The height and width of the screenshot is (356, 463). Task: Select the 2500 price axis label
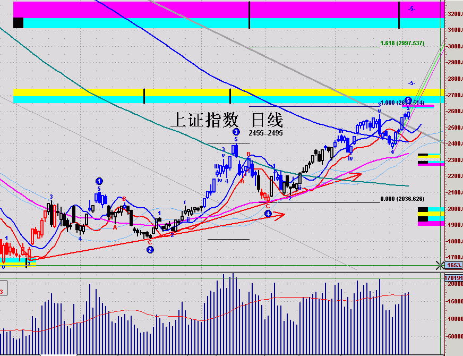tap(455, 128)
